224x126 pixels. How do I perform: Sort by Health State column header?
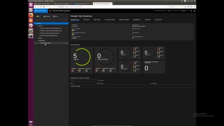pyautogui.click(x=100, y=83)
